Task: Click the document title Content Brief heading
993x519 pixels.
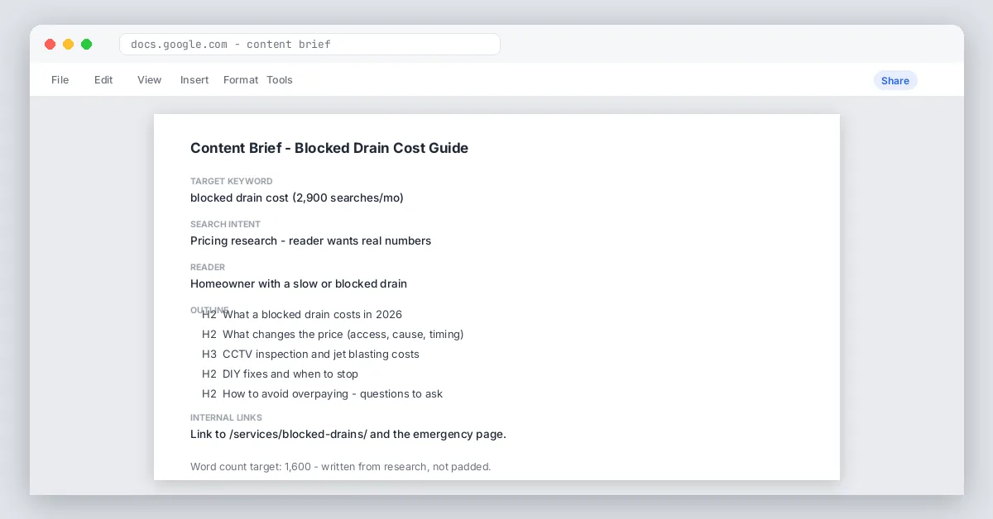Action: click(x=329, y=148)
